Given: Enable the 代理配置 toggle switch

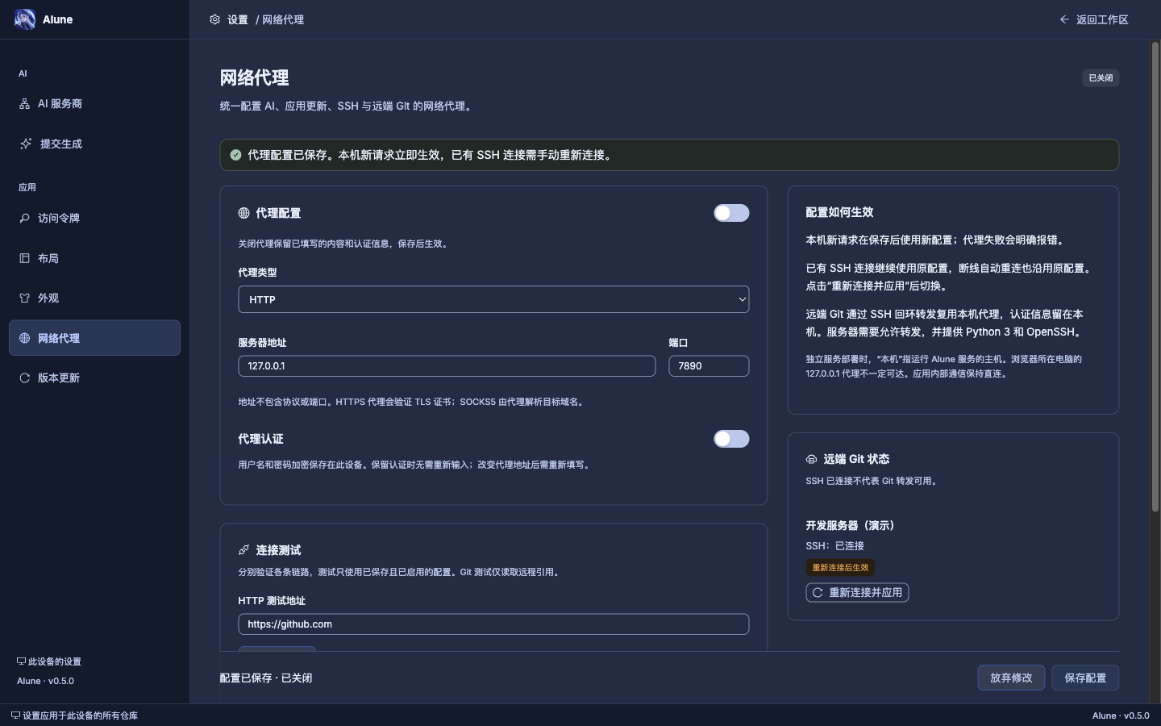Looking at the screenshot, I should coord(731,213).
